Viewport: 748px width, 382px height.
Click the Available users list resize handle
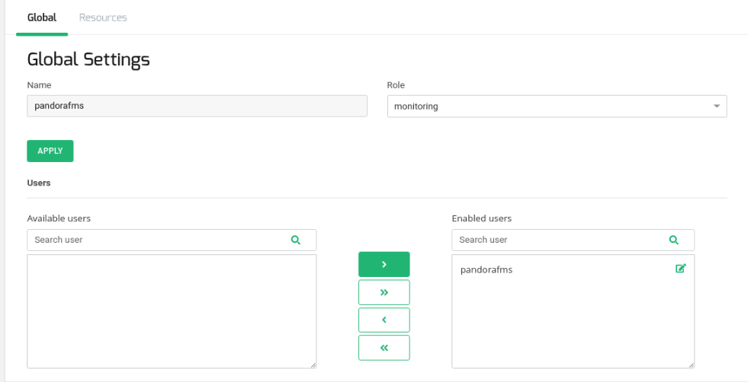coord(313,365)
